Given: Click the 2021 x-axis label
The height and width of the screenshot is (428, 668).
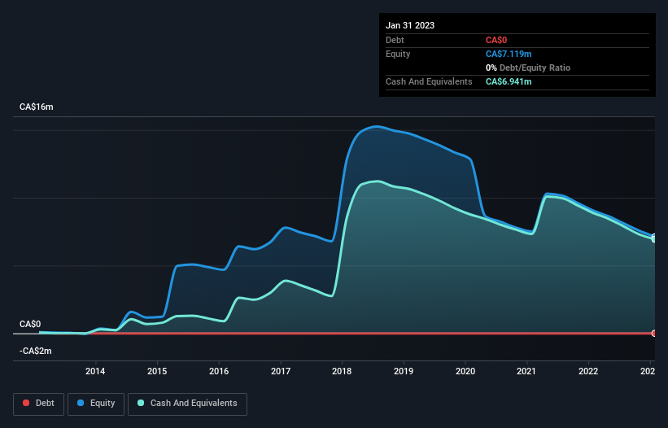Looking at the screenshot, I should click(526, 371).
